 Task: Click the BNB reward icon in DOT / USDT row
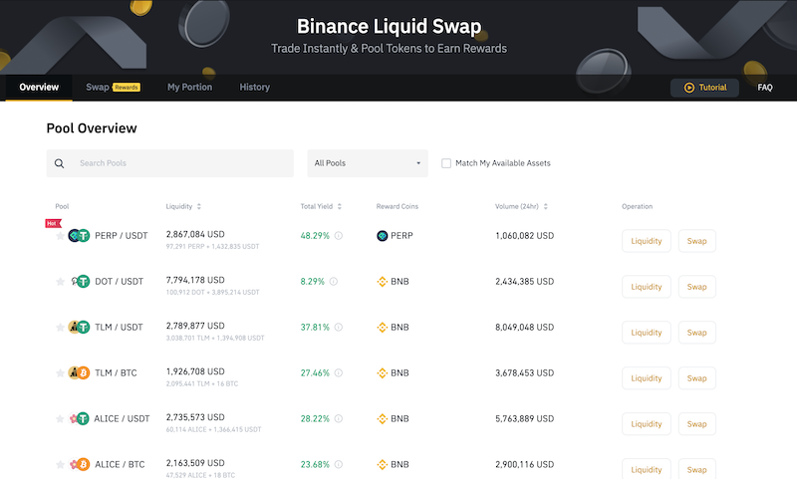(x=383, y=282)
